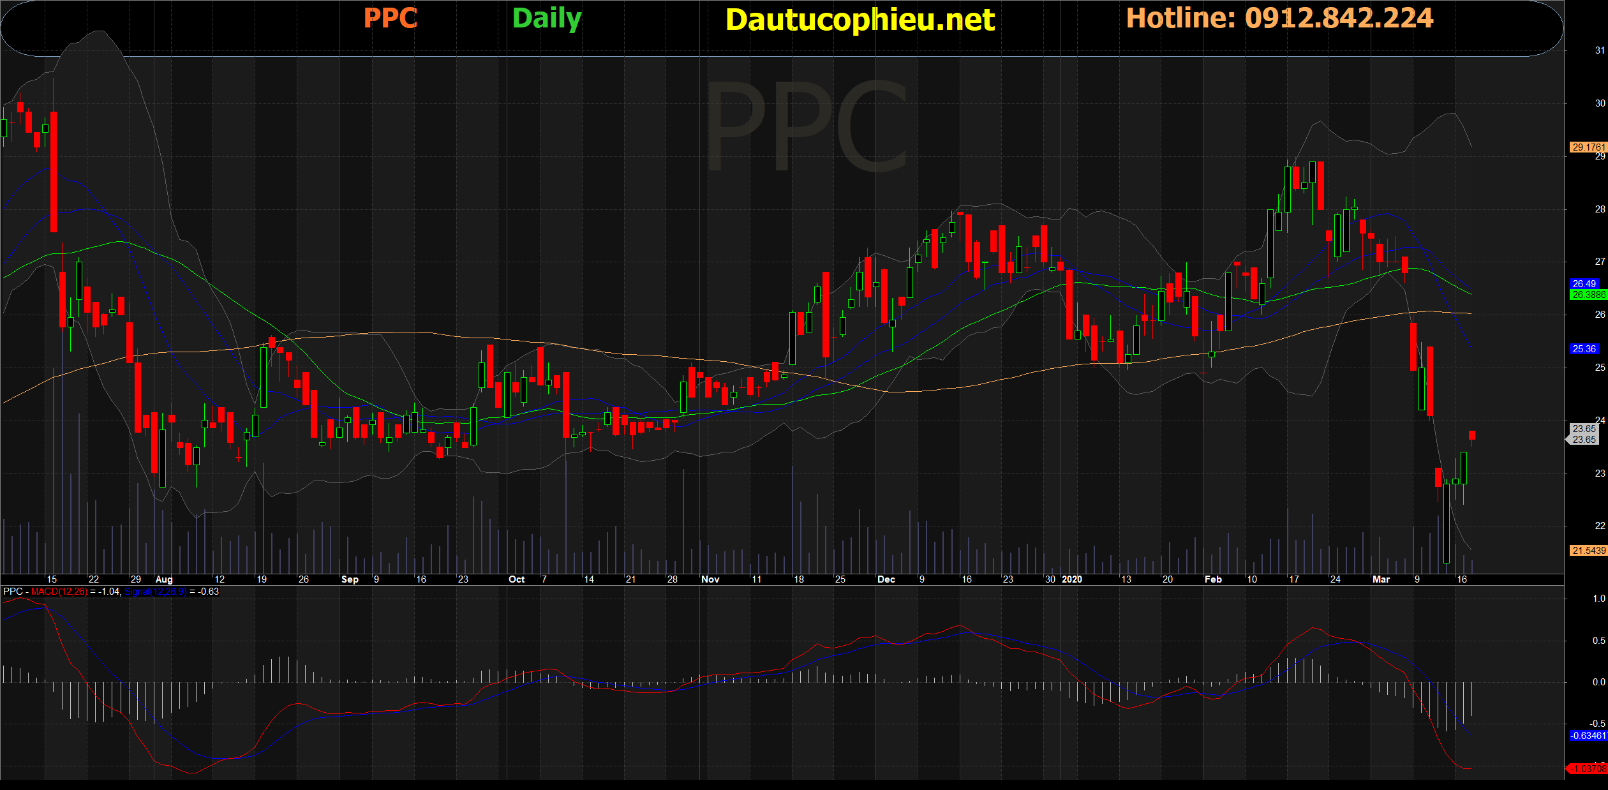Click the green Daily timeframe label
1608x790 pixels.
(x=546, y=19)
